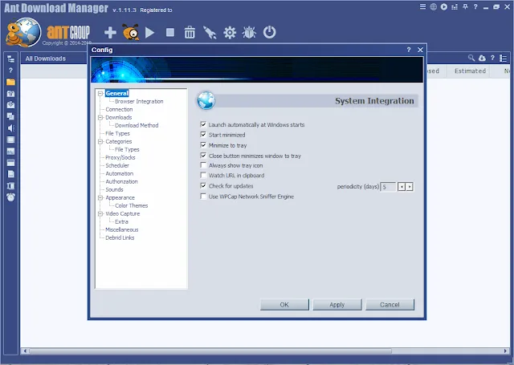Click the circled play icon in title bar
Image resolution: width=514 pixels, height=365 pixels.
(444, 6)
